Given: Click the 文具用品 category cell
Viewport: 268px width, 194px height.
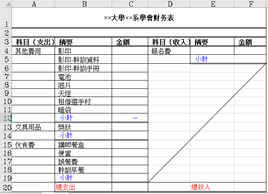Looking at the screenshot, I should [x=34, y=127].
